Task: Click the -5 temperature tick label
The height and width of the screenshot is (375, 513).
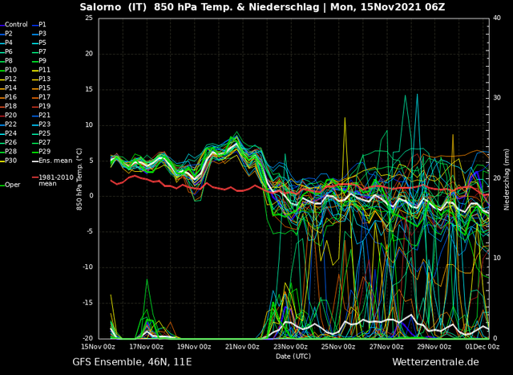Action: point(90,232)
